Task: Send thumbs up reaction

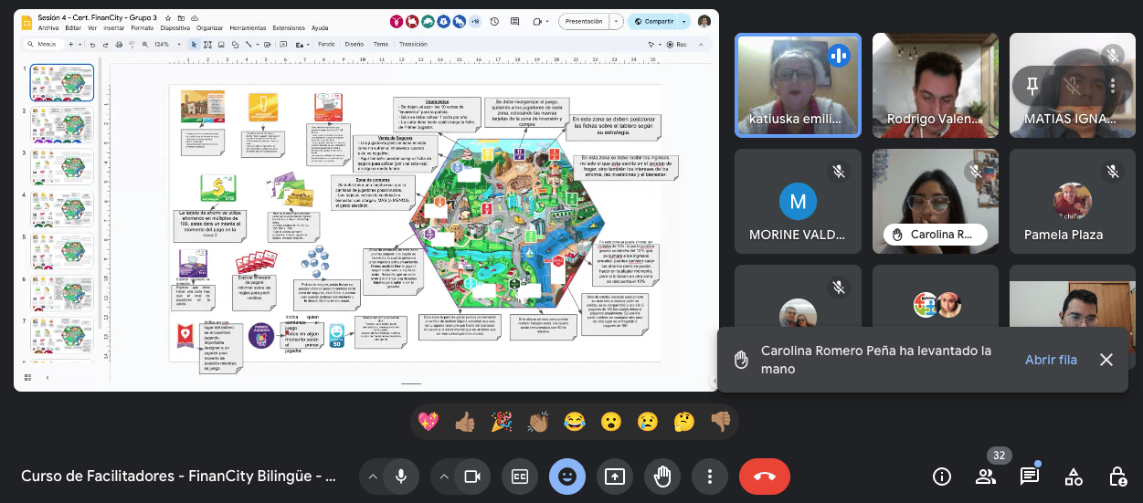Action: coord(465,422)
